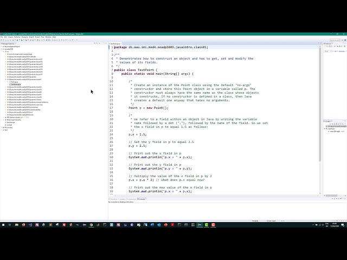The width and height of the screenshot is (347, 260).
Task: Open Firefox from the taskbar
Action: [23, 225]
